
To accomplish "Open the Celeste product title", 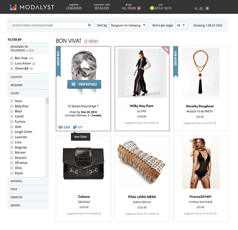I will click(84, 197).
